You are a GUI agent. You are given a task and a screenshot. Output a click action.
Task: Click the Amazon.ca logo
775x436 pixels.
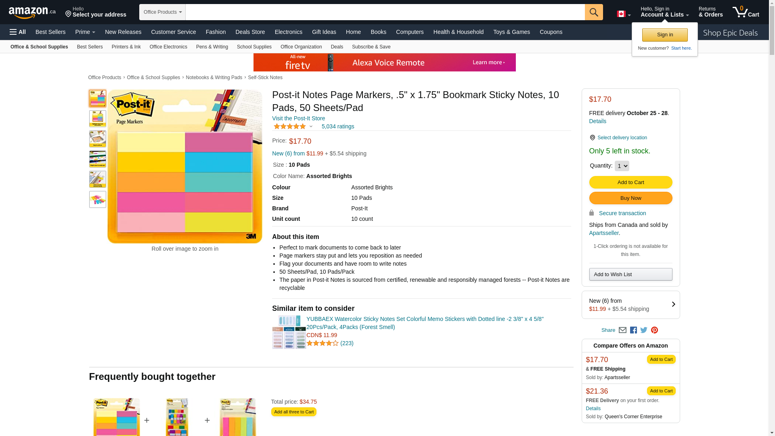click(x=32, y=13)
